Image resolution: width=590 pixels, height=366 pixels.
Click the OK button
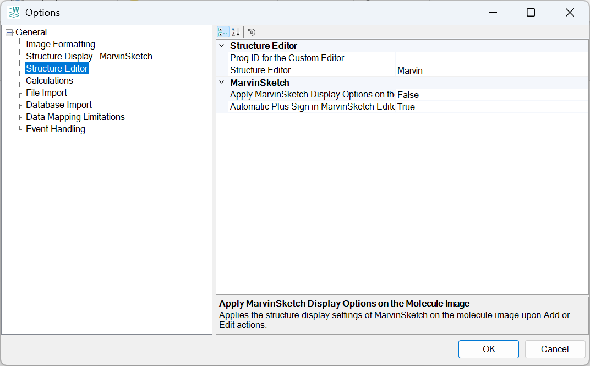coord(488,349)
